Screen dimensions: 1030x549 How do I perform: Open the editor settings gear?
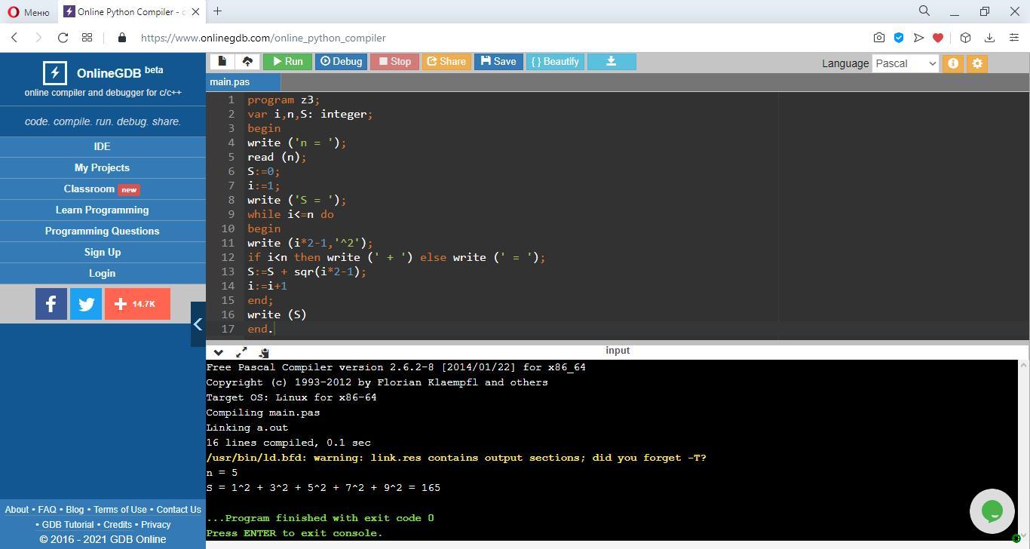coord(977,63)
